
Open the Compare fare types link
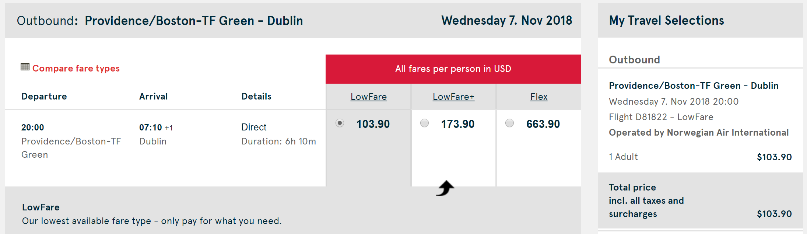point(76,69)
